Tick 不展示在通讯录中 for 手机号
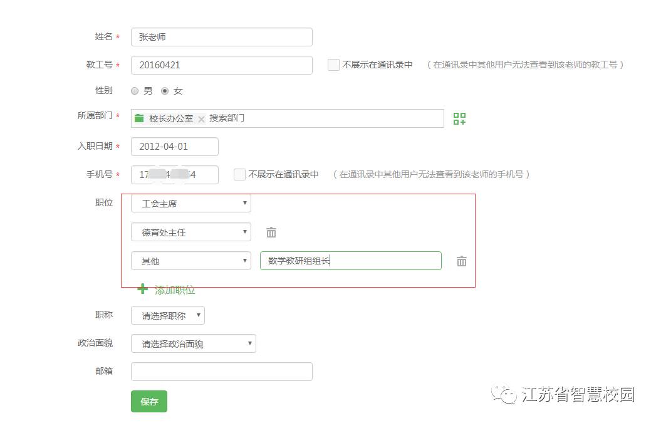656x423 pixels. click(x=239, y=174)
